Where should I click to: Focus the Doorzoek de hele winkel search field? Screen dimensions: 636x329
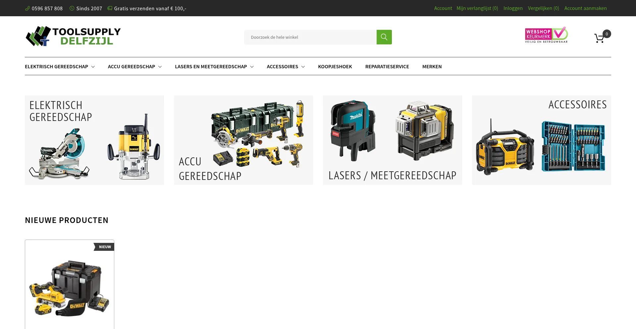[310, 37]
